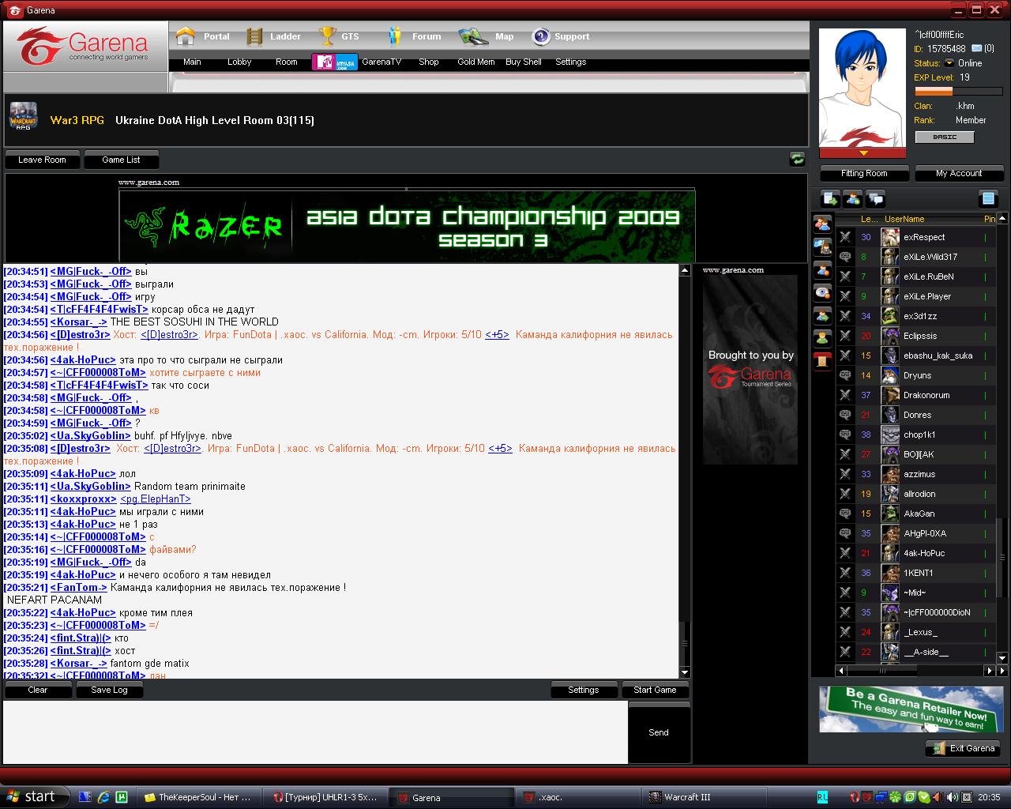Click the Exit Garena button

(x=963, y=748)
